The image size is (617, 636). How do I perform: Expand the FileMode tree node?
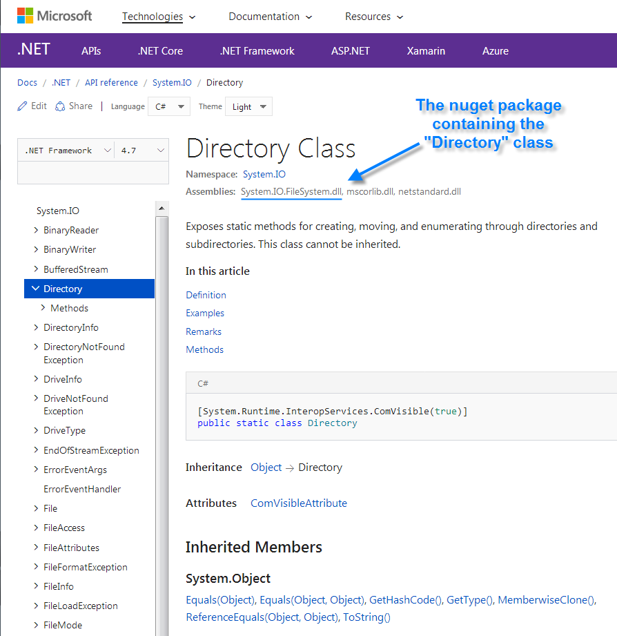tap(36, 625)
